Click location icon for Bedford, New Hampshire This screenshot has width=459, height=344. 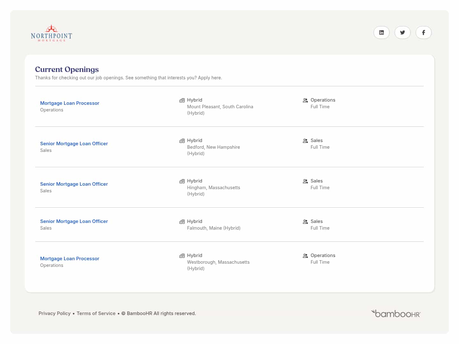tap(182, 141)
